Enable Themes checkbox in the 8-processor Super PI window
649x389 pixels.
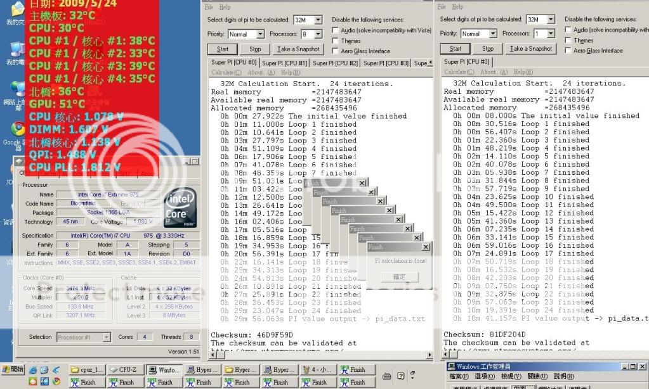335,41
